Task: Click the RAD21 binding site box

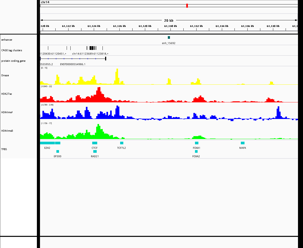Action: (x=95, y=151)
